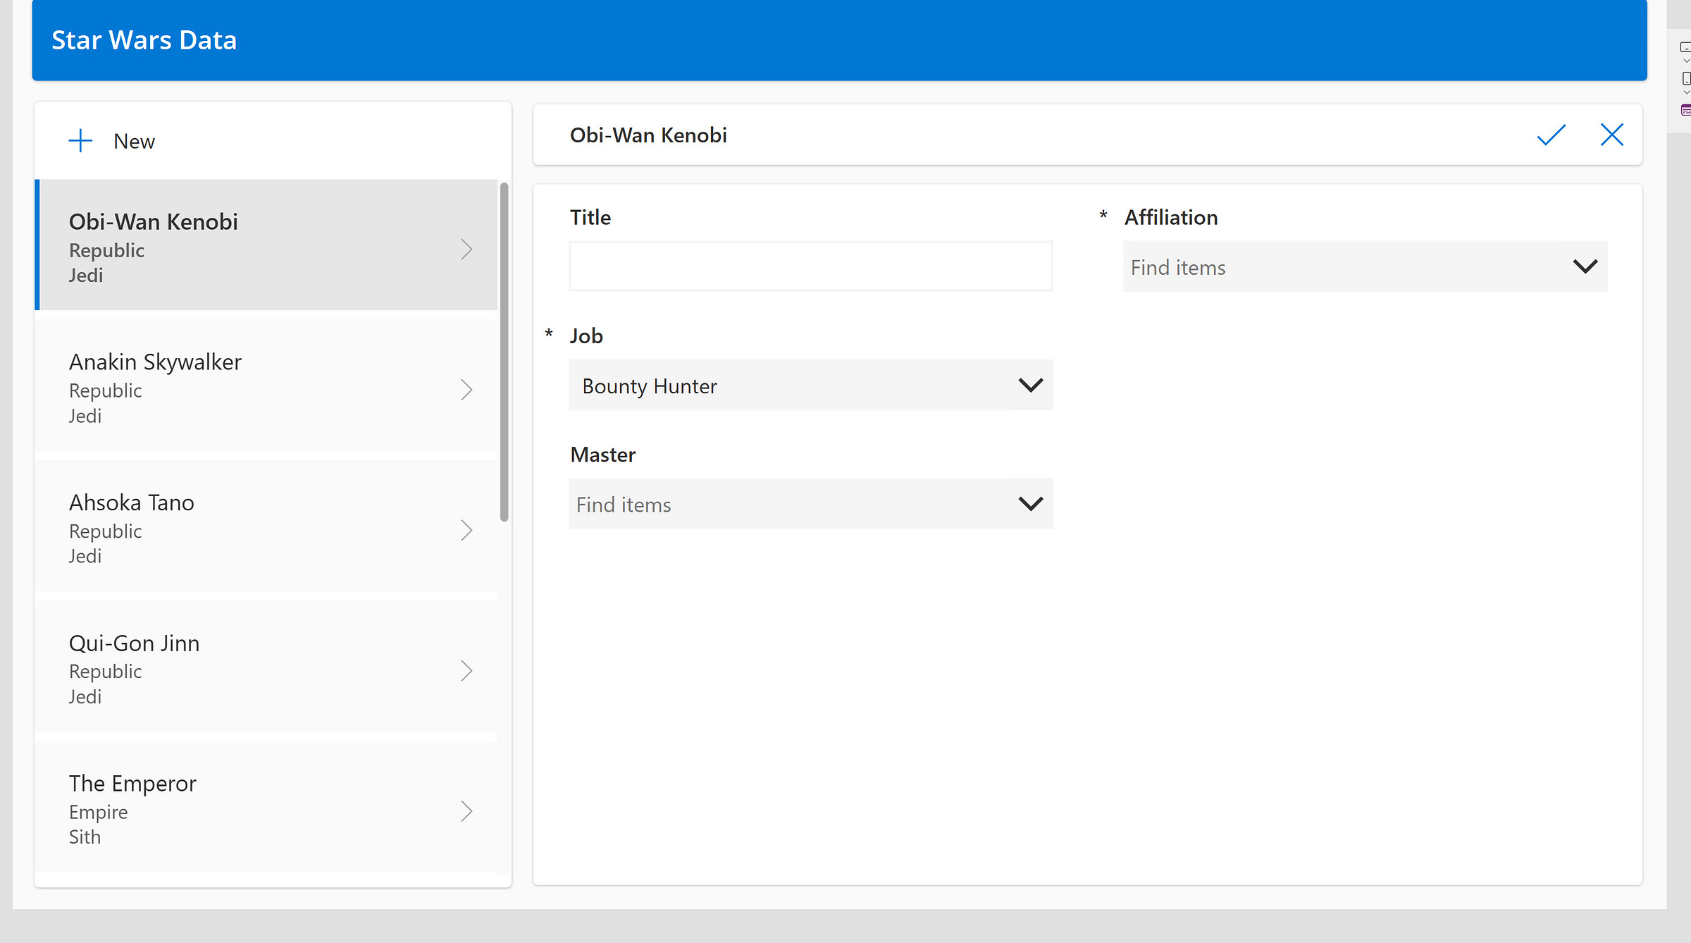Image resolution: width=1691 pixels, height=943 pixels.
Task: Expand the Master dropdown arrow
Action: (x=1030, y=504)
